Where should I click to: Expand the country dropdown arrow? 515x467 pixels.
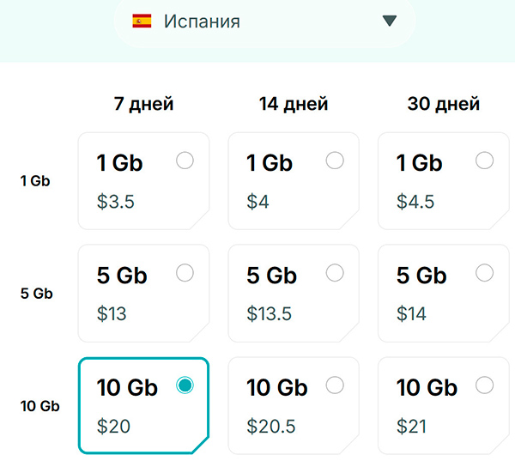point(390,21)
